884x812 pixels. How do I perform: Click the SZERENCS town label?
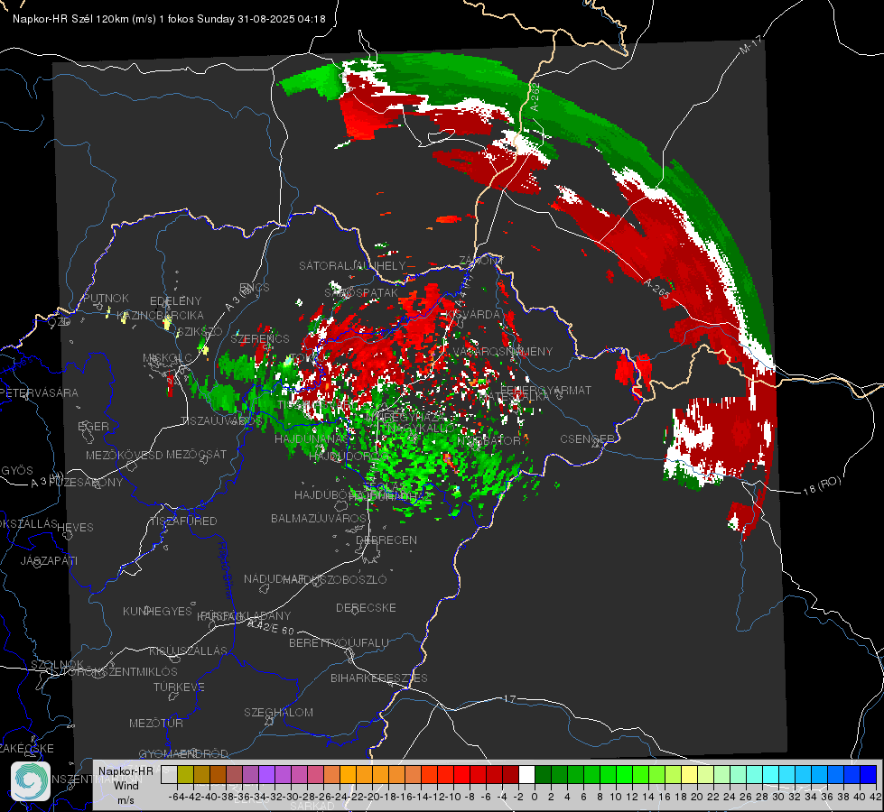tap(260, 338)
